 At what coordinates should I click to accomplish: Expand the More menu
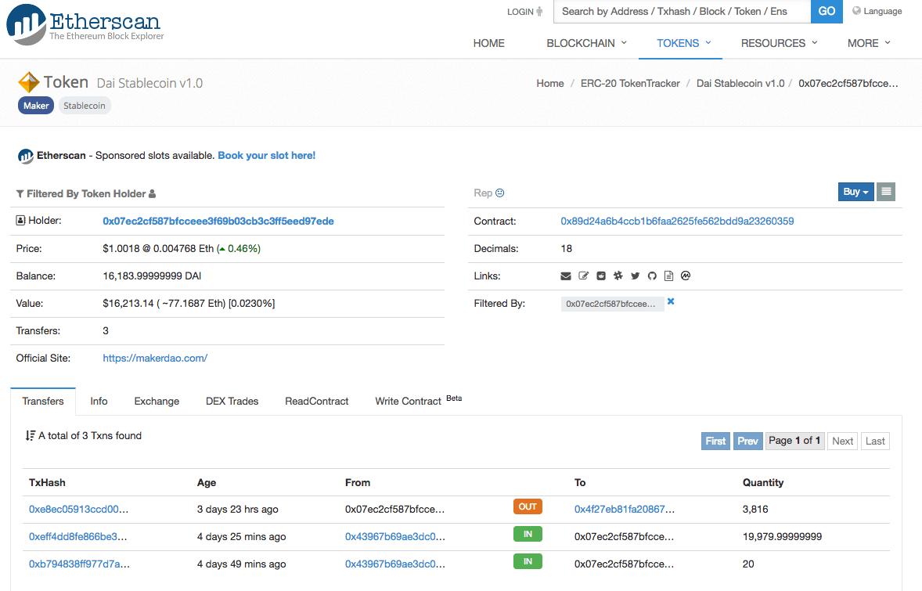pyautogui.click(x=869, y=44)
